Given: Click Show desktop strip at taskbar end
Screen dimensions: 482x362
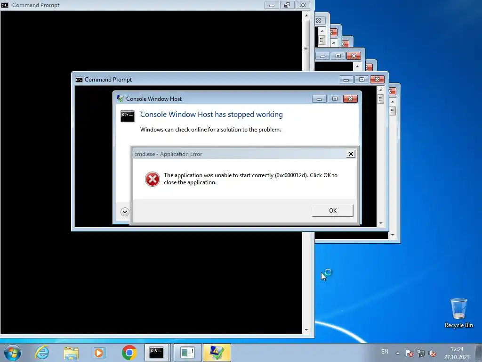Looking at the screenshot, I should 479,353.
